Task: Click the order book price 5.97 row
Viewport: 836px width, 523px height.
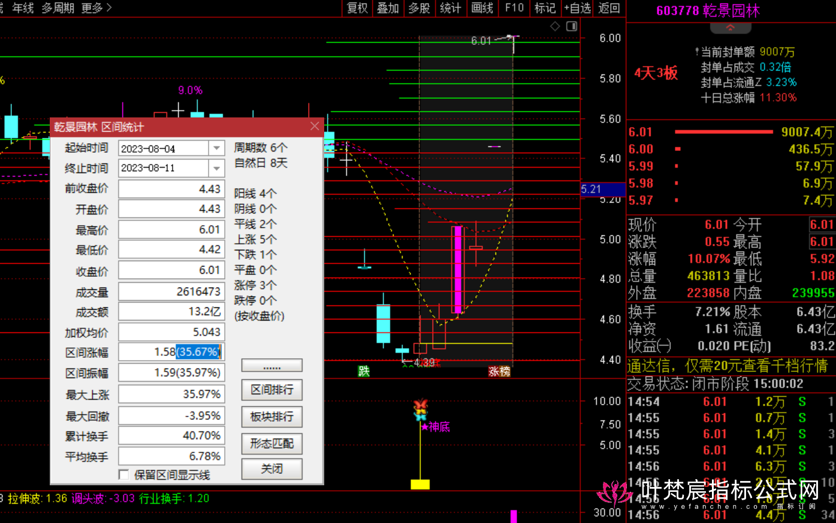Action: coord(731,200)
